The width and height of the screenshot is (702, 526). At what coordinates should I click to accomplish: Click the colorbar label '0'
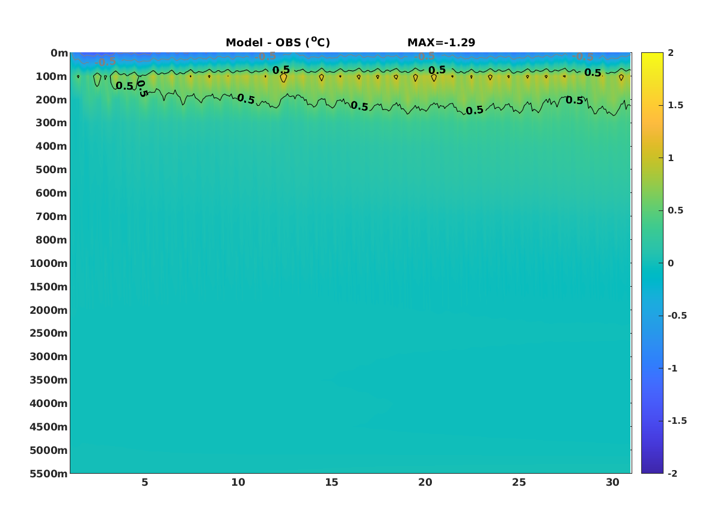(671, 263)
